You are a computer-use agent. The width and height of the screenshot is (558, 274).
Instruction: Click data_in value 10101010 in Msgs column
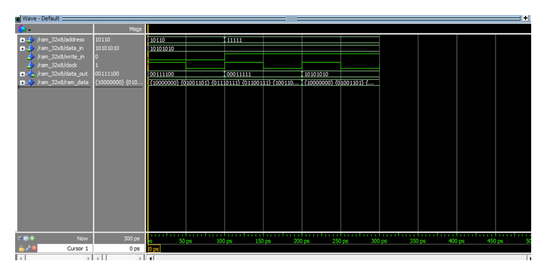click(107, 48)
